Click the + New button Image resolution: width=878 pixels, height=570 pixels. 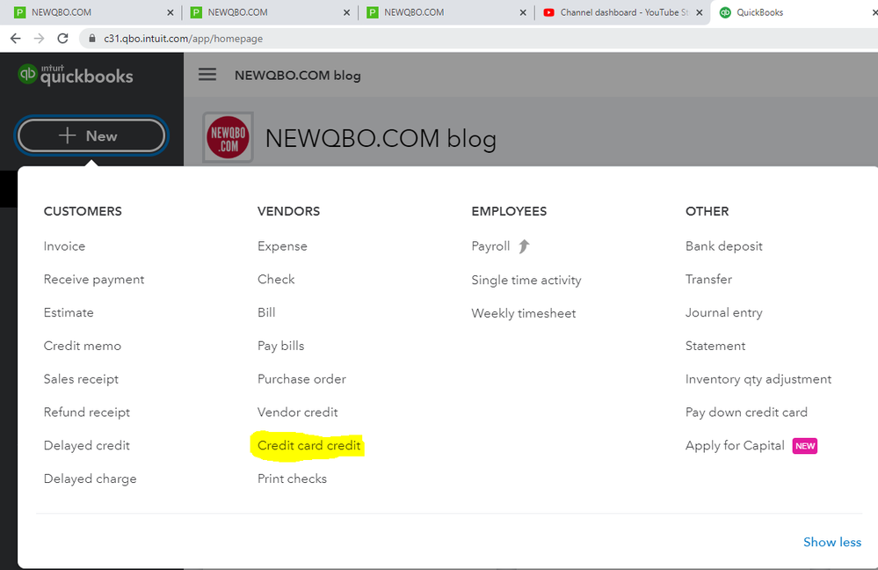point(91,135)
